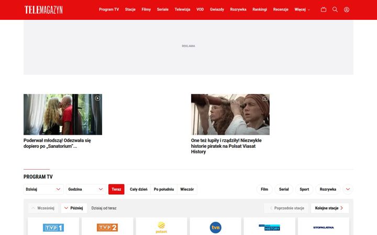Open the VOD menu item
Screen dimensions: 377x235
coord(200,9)
